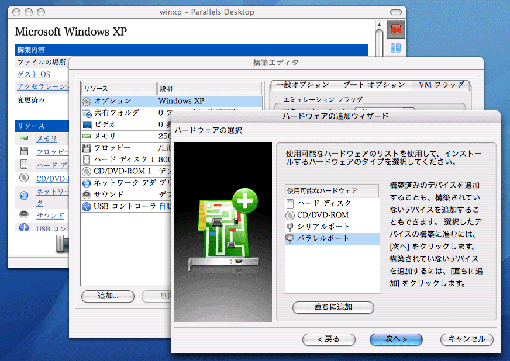Open the アクセラレーション link in main window
Image resolution: width=510 pixels, height=361 pixels.
pos(43,87)
